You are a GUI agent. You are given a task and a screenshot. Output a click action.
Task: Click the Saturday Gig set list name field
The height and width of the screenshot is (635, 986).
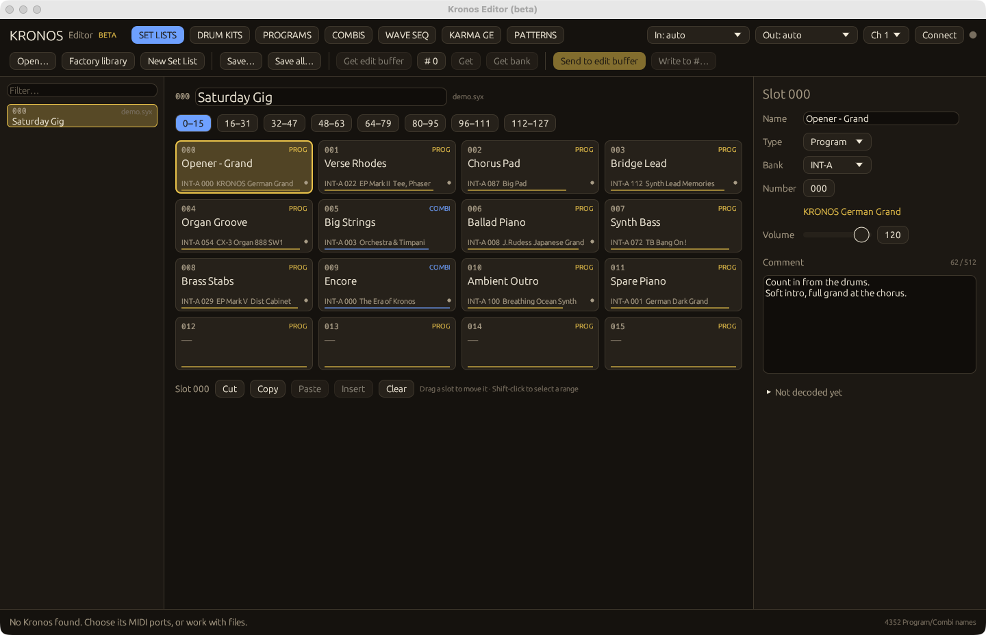pos(321,97)
